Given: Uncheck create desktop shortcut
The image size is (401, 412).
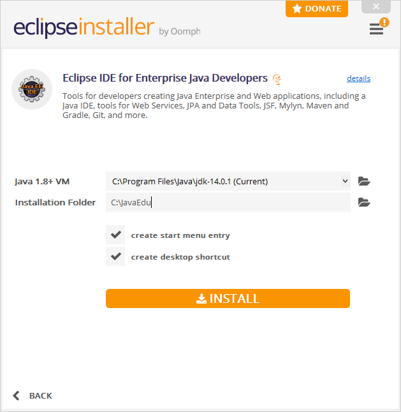Looking at the screenshot, I should point(115,256).
